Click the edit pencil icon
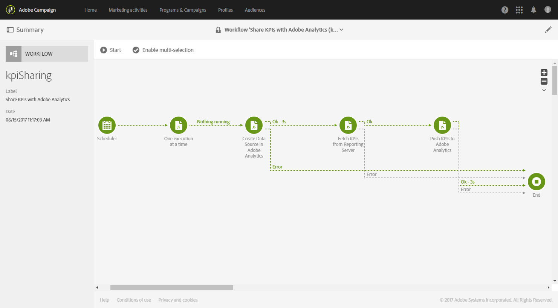The width and height of the screenshot is (558, 308). tap(548, 30)
